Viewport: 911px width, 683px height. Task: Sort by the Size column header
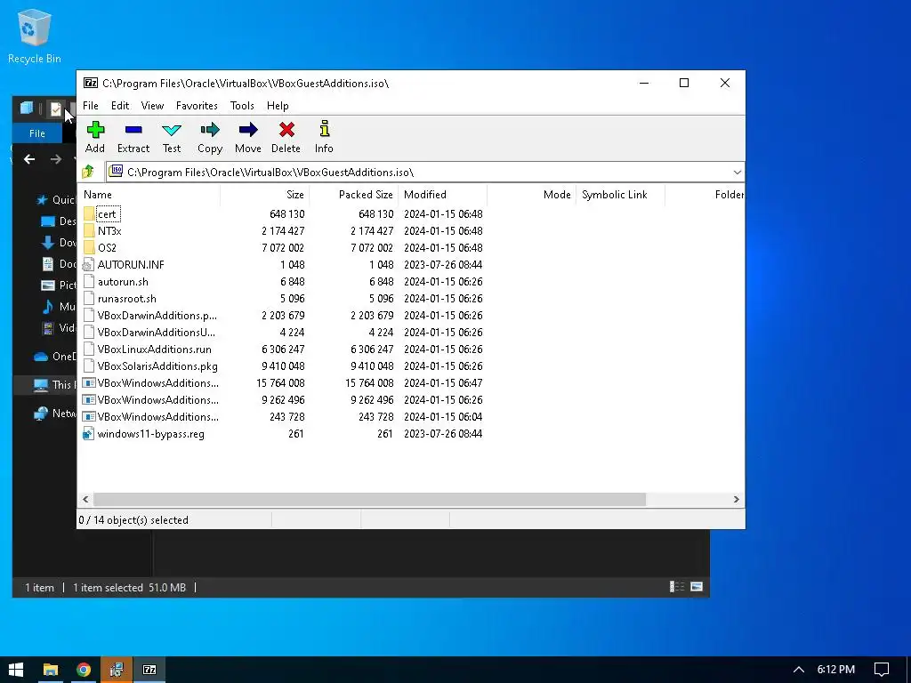265,195
